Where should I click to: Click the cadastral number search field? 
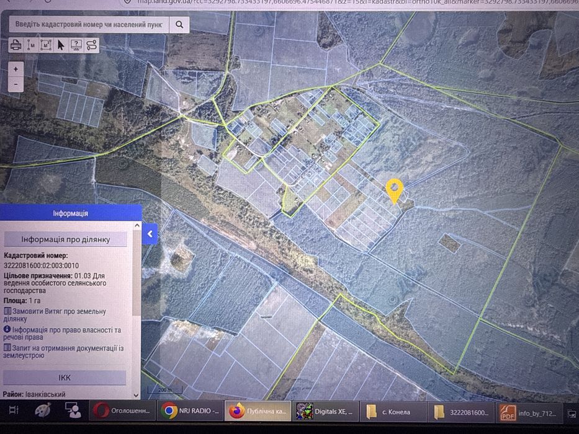89,25
